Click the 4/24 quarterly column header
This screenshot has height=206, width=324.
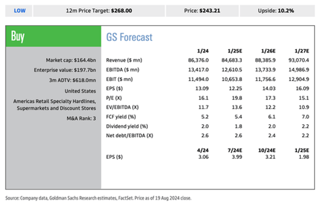[x=203, y=150]
